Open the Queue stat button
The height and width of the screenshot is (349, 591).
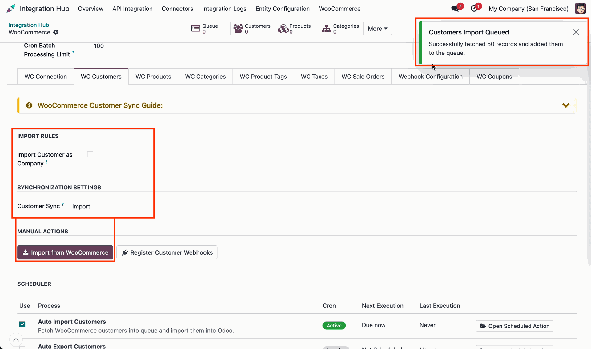[208, 29]
